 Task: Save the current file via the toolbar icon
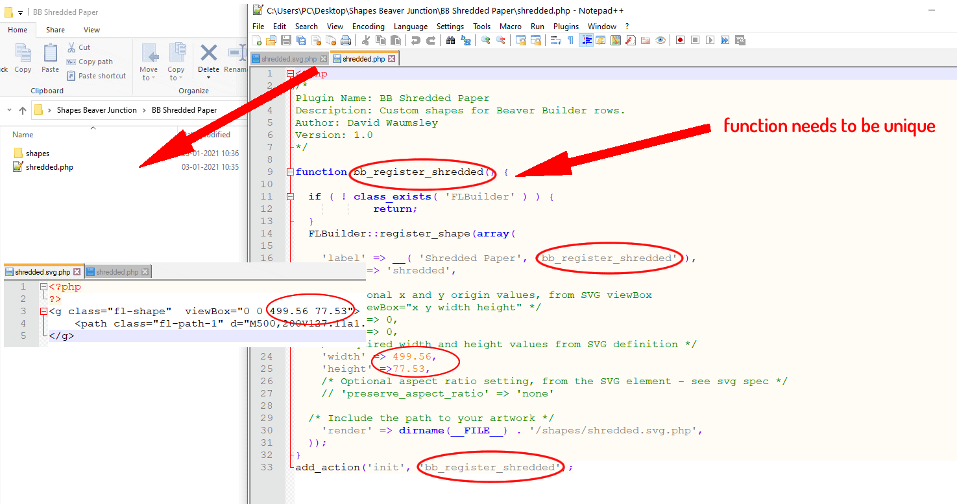point(286,40)
